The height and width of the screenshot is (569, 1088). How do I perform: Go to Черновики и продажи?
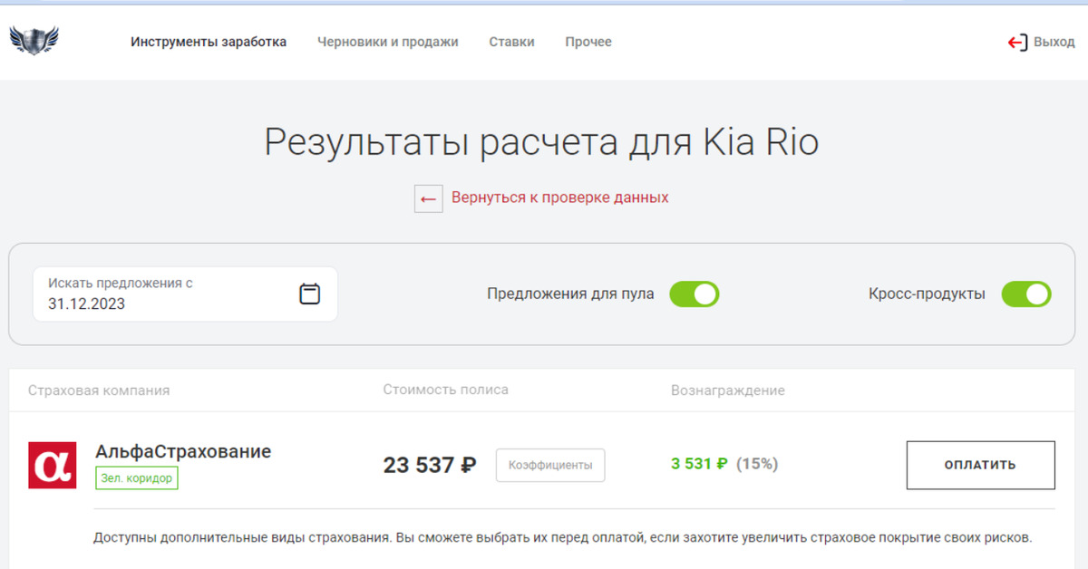[387, 42]
